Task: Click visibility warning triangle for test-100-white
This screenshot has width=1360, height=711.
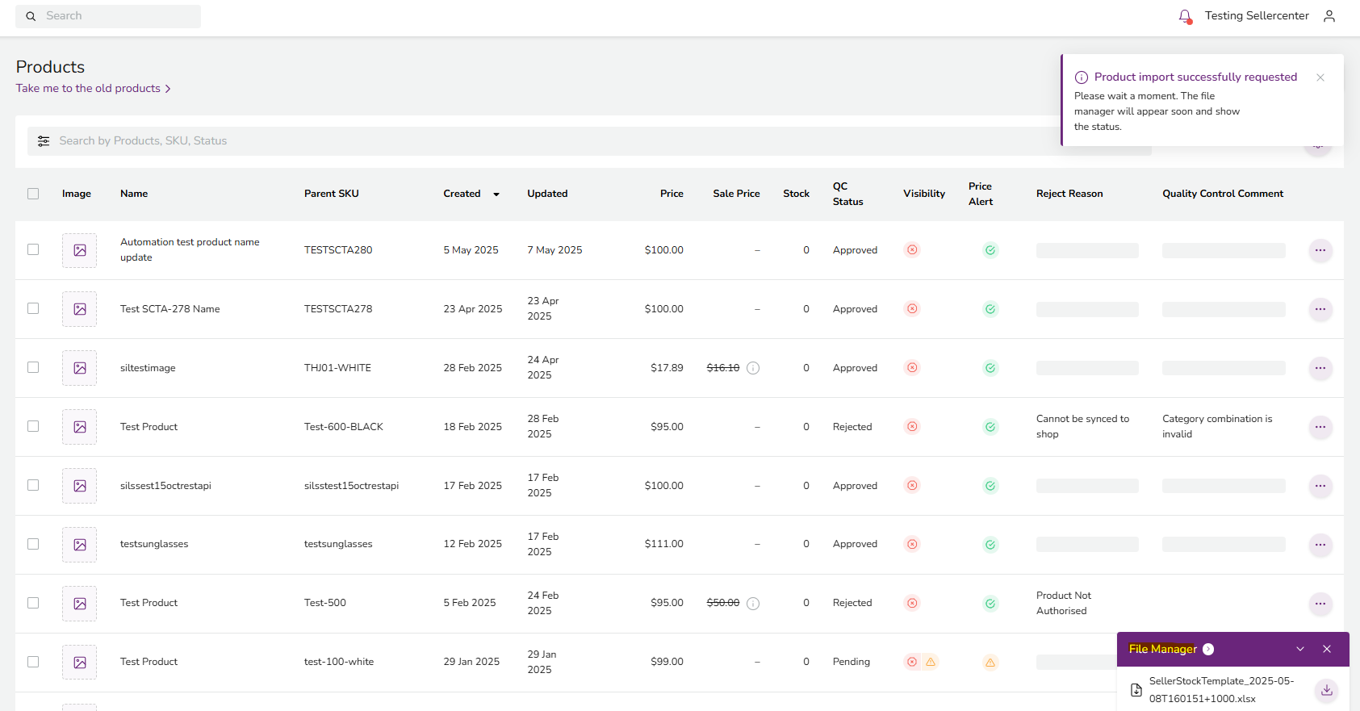Action: pyautogui.click(x=931, y=662)
